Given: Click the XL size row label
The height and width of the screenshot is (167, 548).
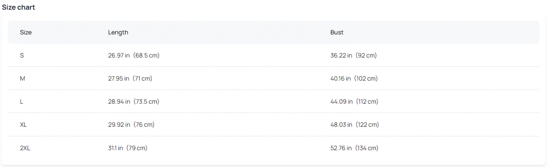Looking at the screenshot, I should (x=23, y=125).
